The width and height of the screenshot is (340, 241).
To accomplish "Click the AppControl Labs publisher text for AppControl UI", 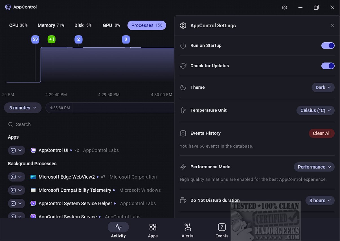I will (x=101, y=150).
